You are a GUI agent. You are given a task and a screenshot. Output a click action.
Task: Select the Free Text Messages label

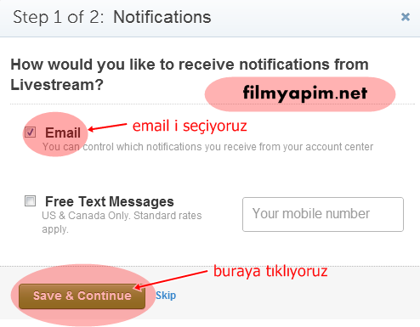click(x=110, y=201)
